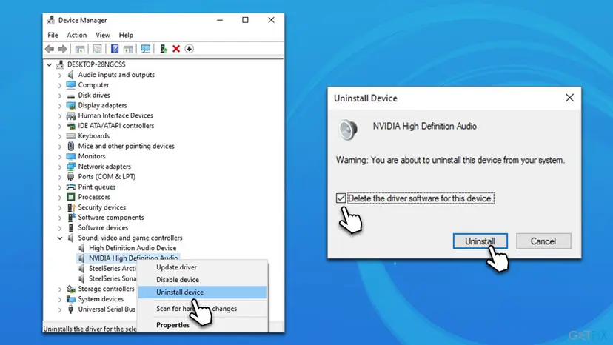Toggle Delete the driver software checkbox
Screen dimensions: 613x345
pyautogui.click(x=341, y=198)
